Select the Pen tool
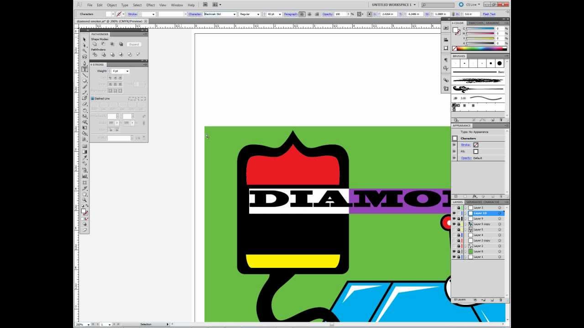This screenshot has height=328, width=584. pyautogui.click(x=84, y=63)
